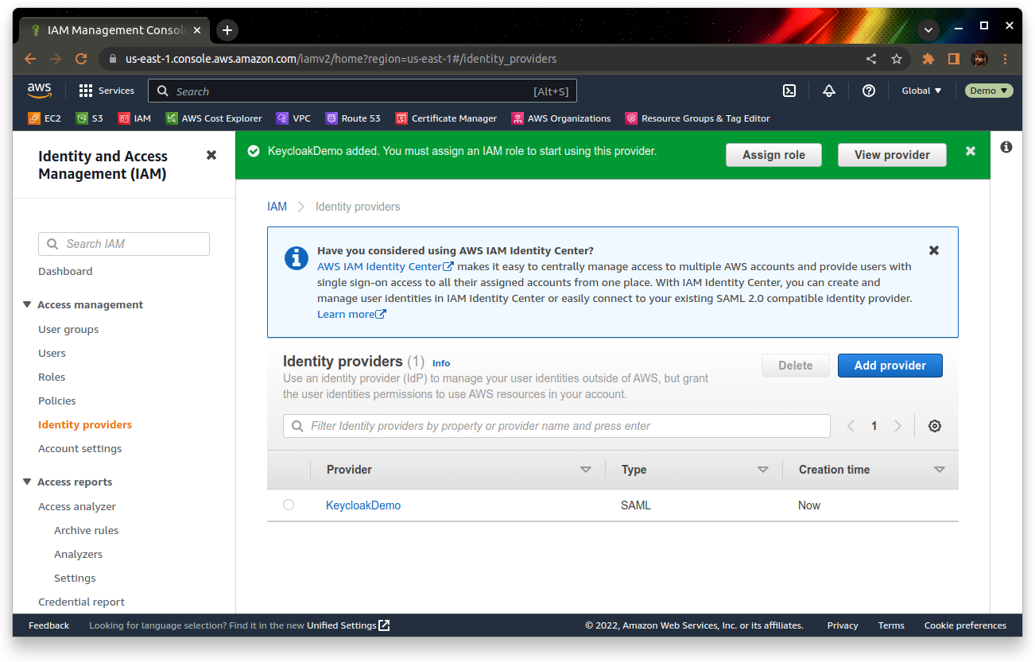Open the Info link beside Identity providers

pyautogui.click(x=441, y=363)
